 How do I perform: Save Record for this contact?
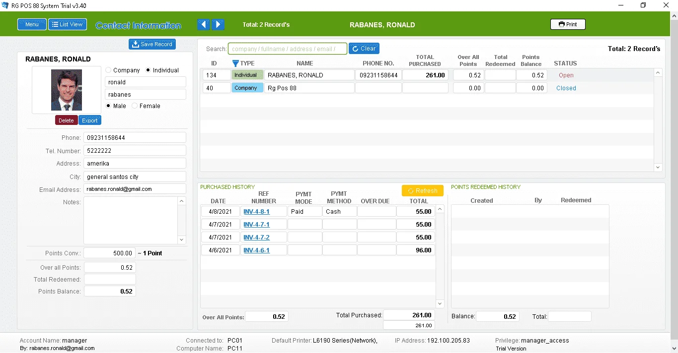click(x=152, y=44)
